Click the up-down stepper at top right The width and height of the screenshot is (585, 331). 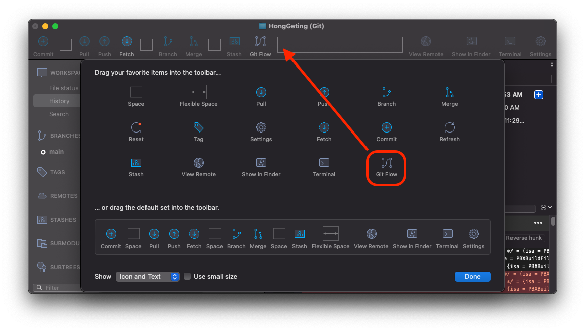(552, 64)
